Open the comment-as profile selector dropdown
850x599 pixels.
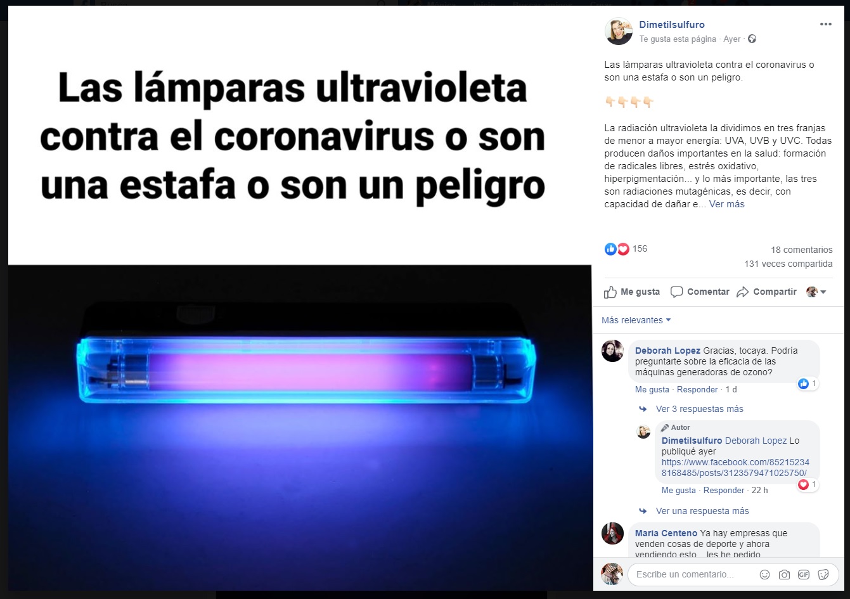[816, 292]
